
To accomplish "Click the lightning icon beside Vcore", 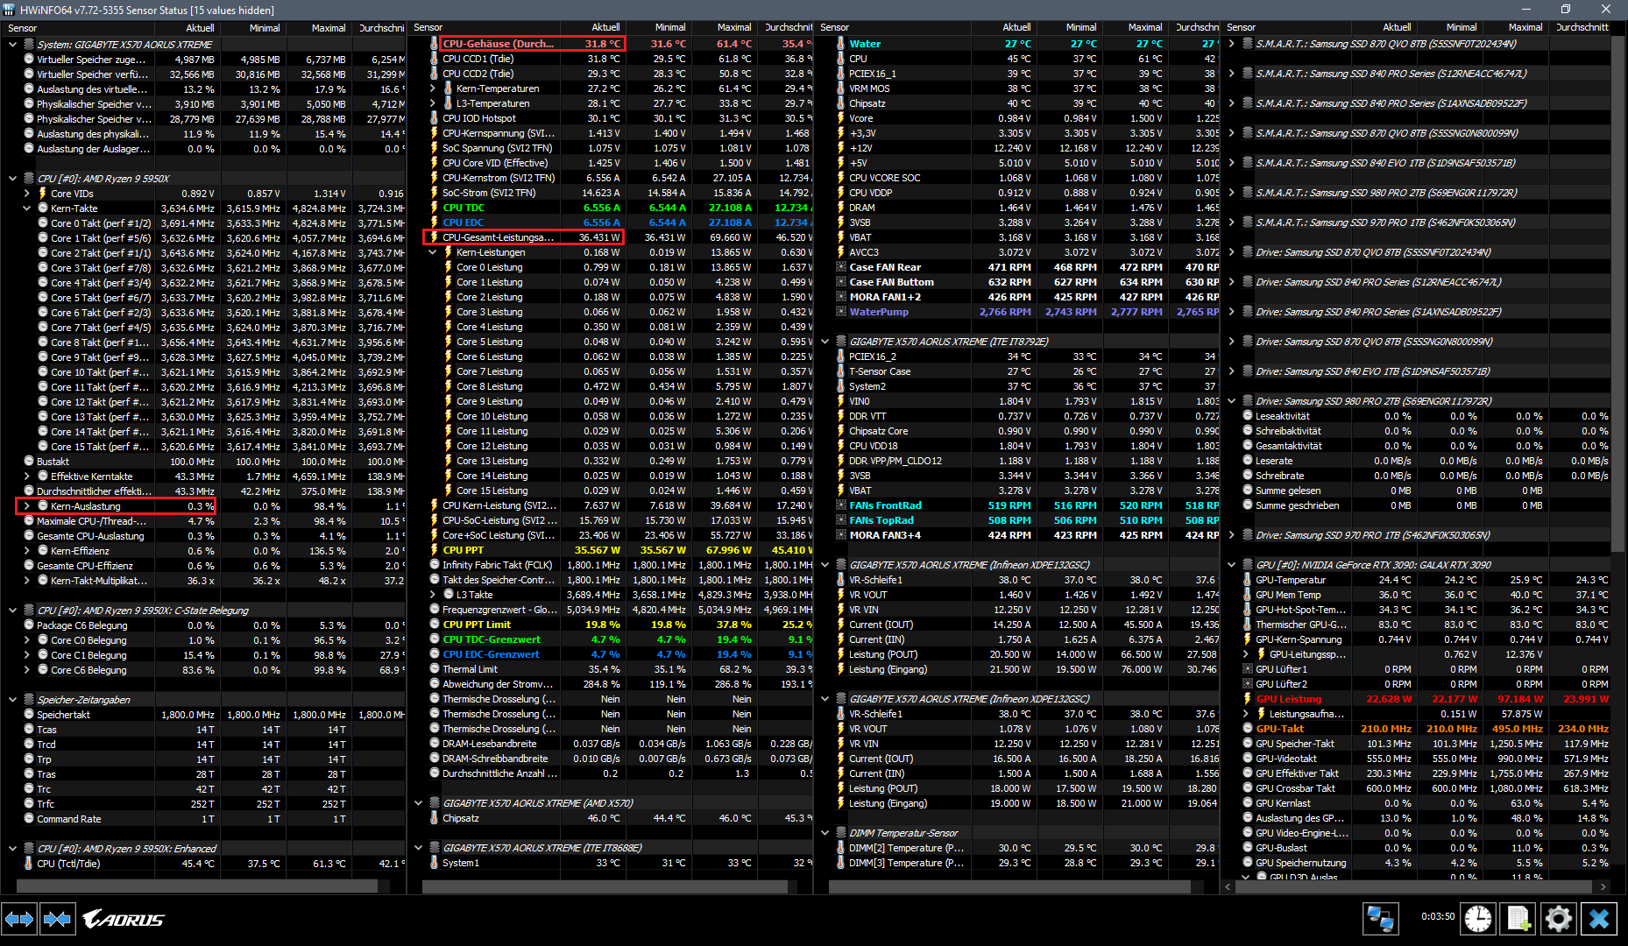I will [841, 118].
